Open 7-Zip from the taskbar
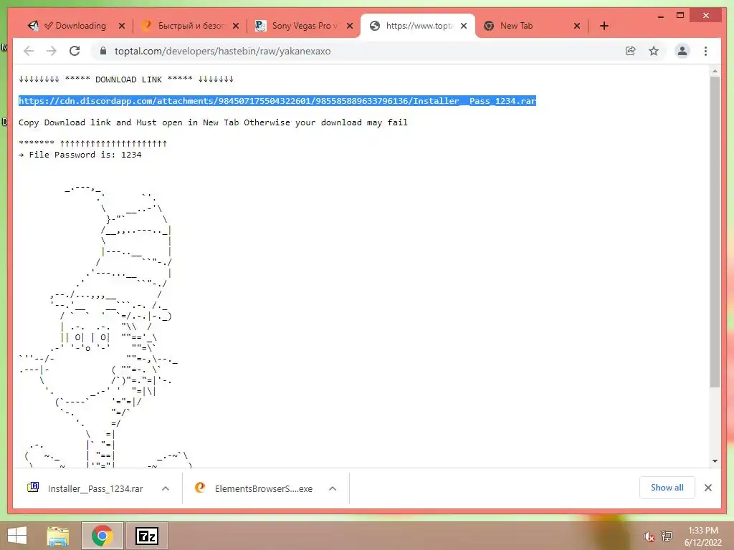The image size is (734, 550). pos(146,536)
